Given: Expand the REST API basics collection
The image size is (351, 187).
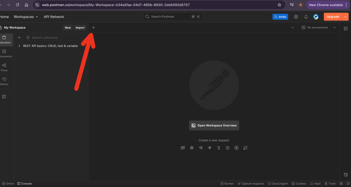Looking at the screenshot, I should 19,46.
